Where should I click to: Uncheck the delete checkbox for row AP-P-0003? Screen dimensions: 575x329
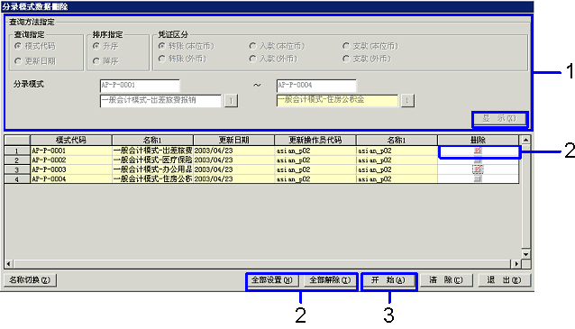pos(478,169)
